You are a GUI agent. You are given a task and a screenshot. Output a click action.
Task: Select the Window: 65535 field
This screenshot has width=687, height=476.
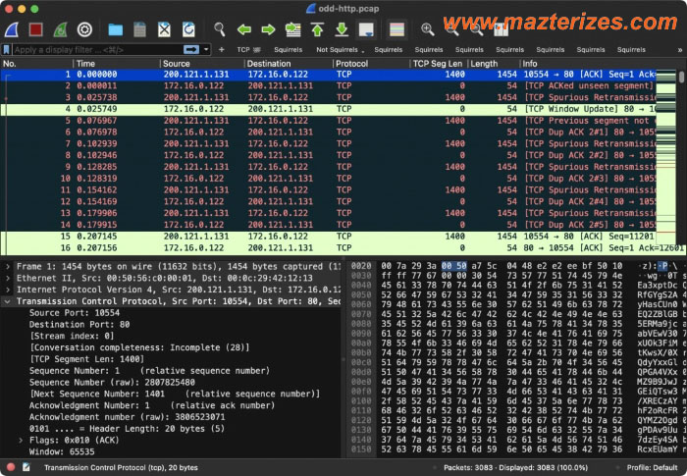pyautogui.click(x=62, y=451)
